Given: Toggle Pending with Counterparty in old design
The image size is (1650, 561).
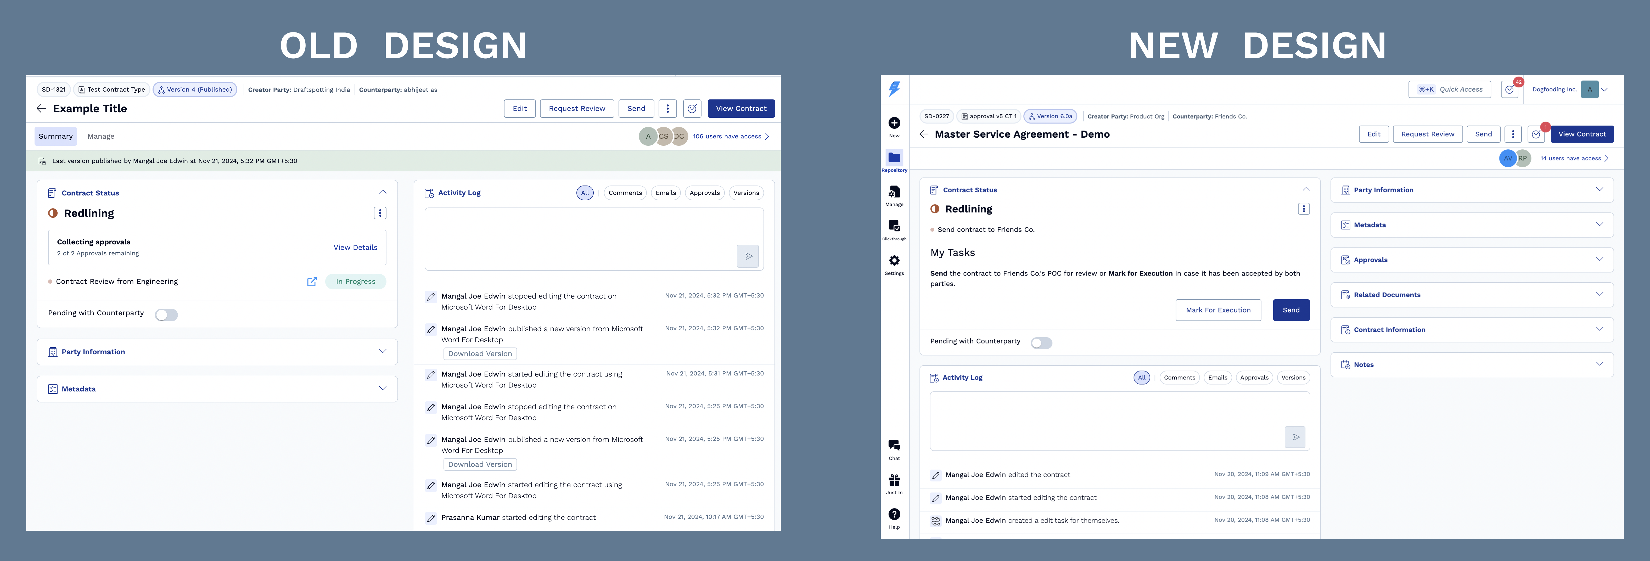Looking at the screenshot, I should coord(166,315).
